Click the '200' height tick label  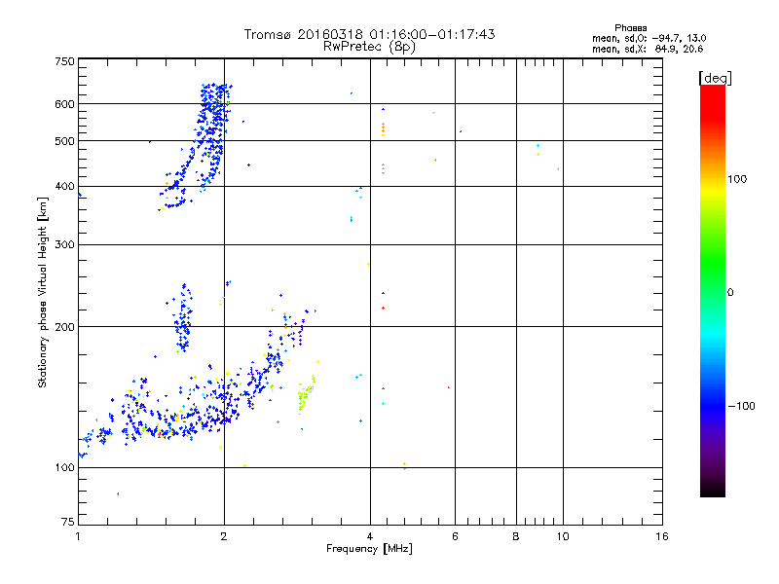64,327
